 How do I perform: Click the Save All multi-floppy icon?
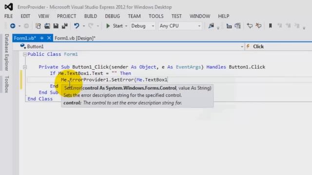[x=65, y=26]
